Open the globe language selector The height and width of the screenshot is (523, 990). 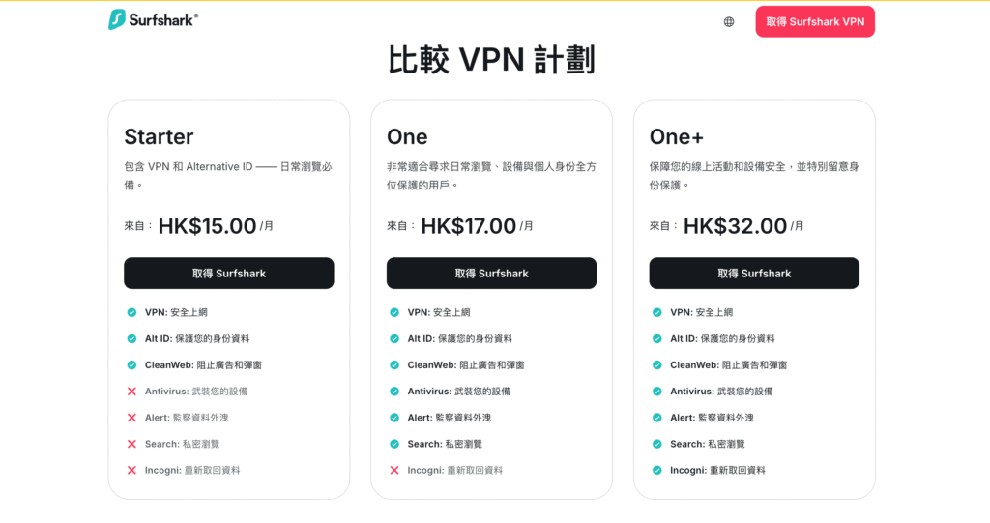coord(729,21)
